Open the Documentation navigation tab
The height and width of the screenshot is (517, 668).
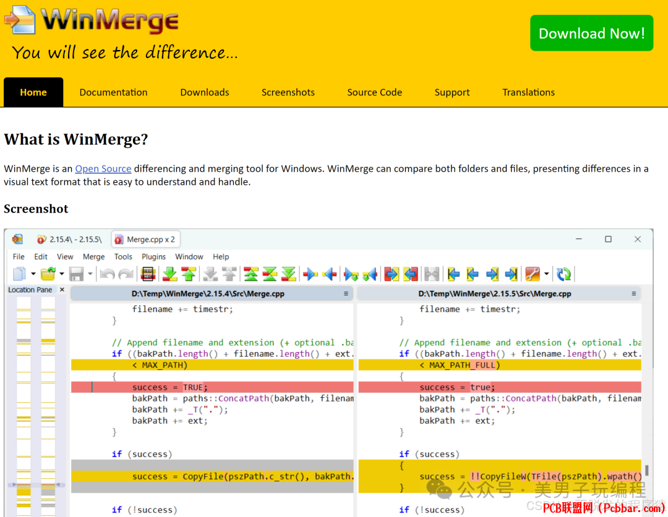[113, 92]
